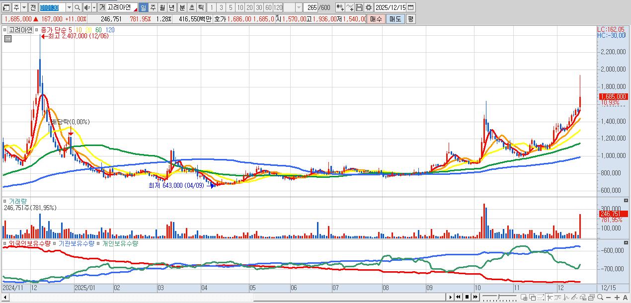The image size is (631, 303).
Task: Toggle the 전 button next to code
Action: click(33, 7)
